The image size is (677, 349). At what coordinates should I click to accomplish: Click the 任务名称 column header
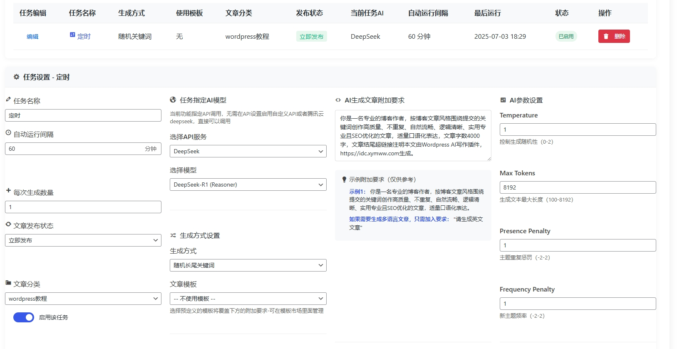click(x=82, y=13)
